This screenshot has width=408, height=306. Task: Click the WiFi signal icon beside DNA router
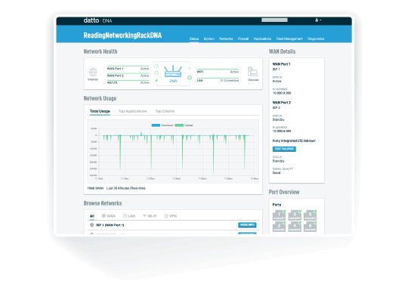pyautogui.click(x=190, y=69)
